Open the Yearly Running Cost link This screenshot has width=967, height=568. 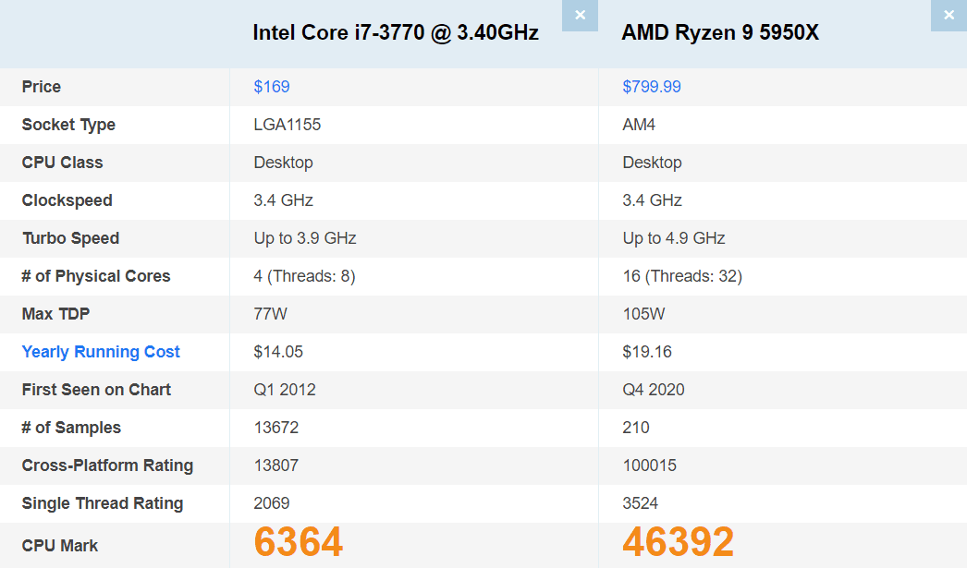click(x=101, y=352)
